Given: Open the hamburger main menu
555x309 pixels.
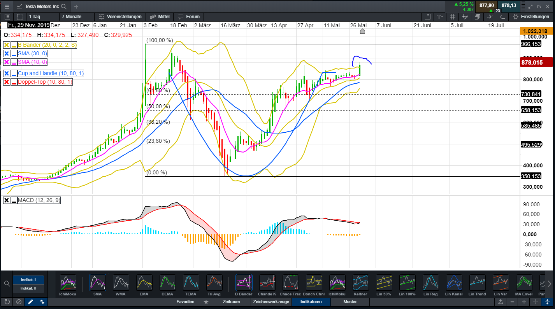Looking at the screenshot, I should [x=7, y=6].
